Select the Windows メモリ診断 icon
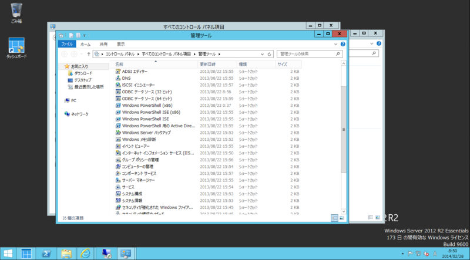 click(118, 140)
